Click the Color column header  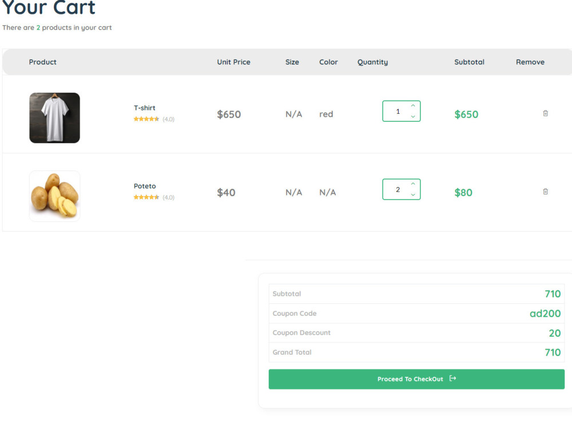coord(328,62)
